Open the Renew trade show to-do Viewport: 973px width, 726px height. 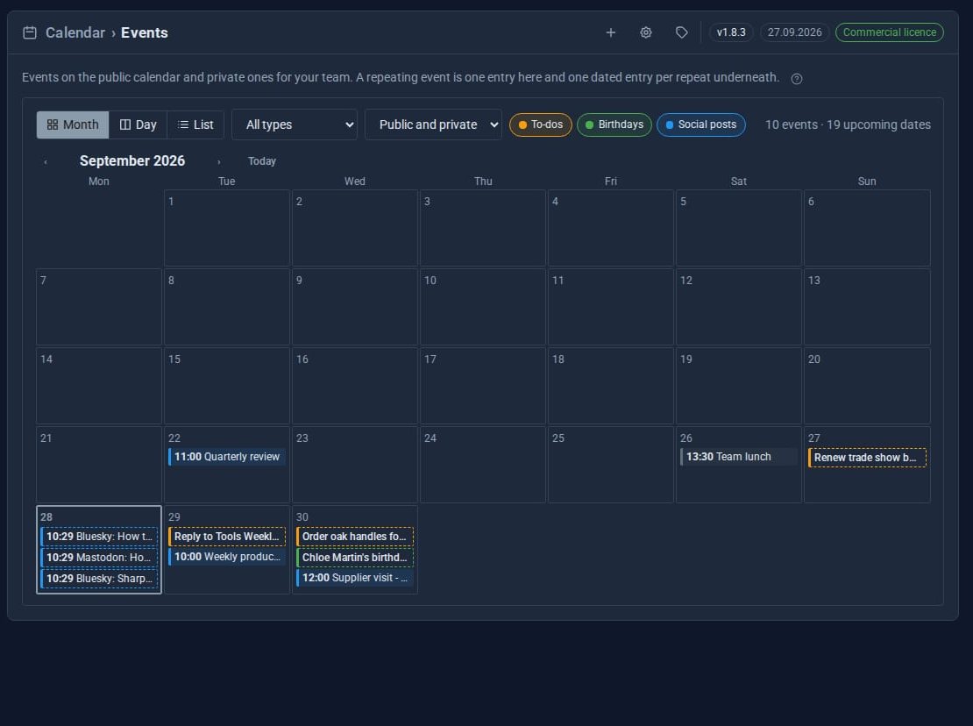[x=867, y=458]
